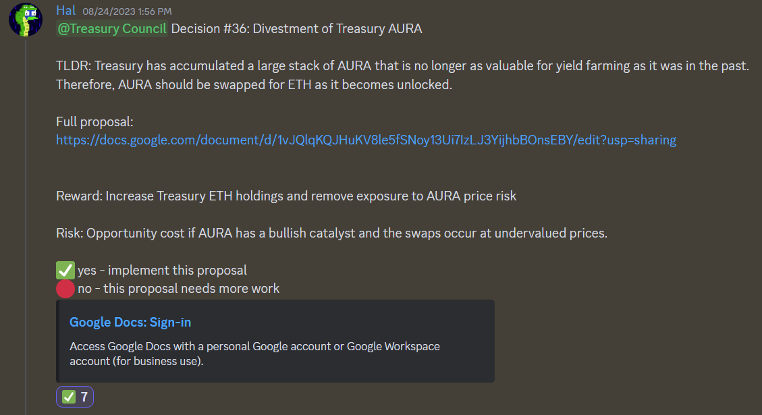Open the Google Docs: Sign-in embed title
The width and height of the screenshot is (762, 415).
click(x=130, y=322)
